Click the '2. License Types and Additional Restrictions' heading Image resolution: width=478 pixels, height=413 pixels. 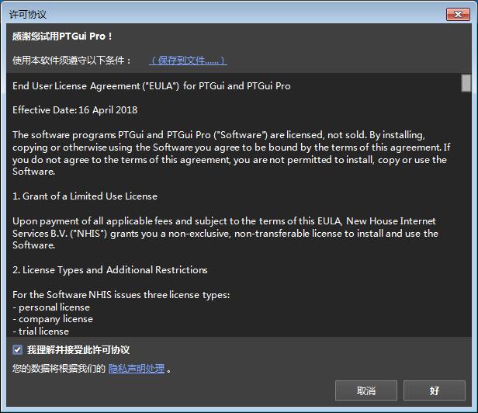pyautogui.click(x=110, y=270)
